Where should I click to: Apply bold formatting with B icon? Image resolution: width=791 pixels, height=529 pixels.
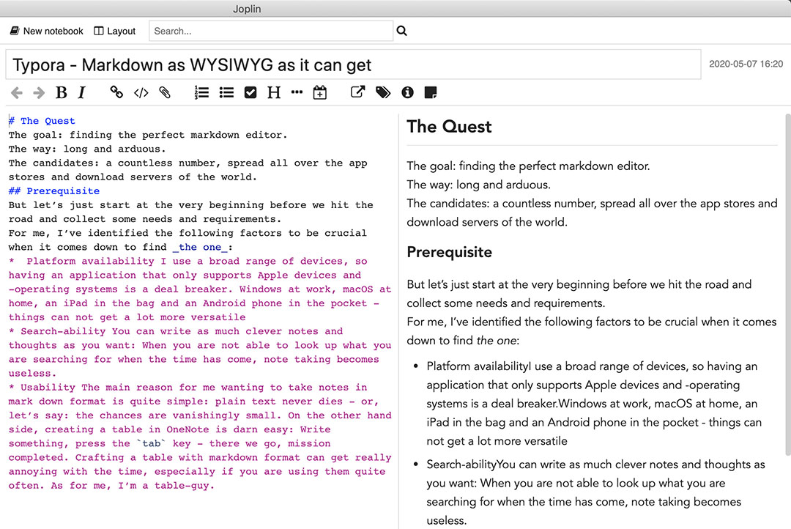pyautogui.click(x=61, y=93)
